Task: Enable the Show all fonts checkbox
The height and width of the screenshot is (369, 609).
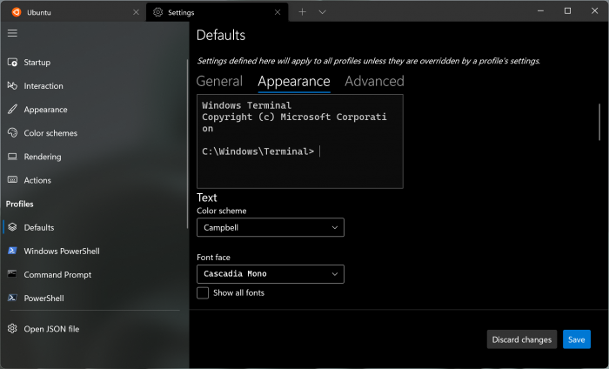Action: pos(203,293)
